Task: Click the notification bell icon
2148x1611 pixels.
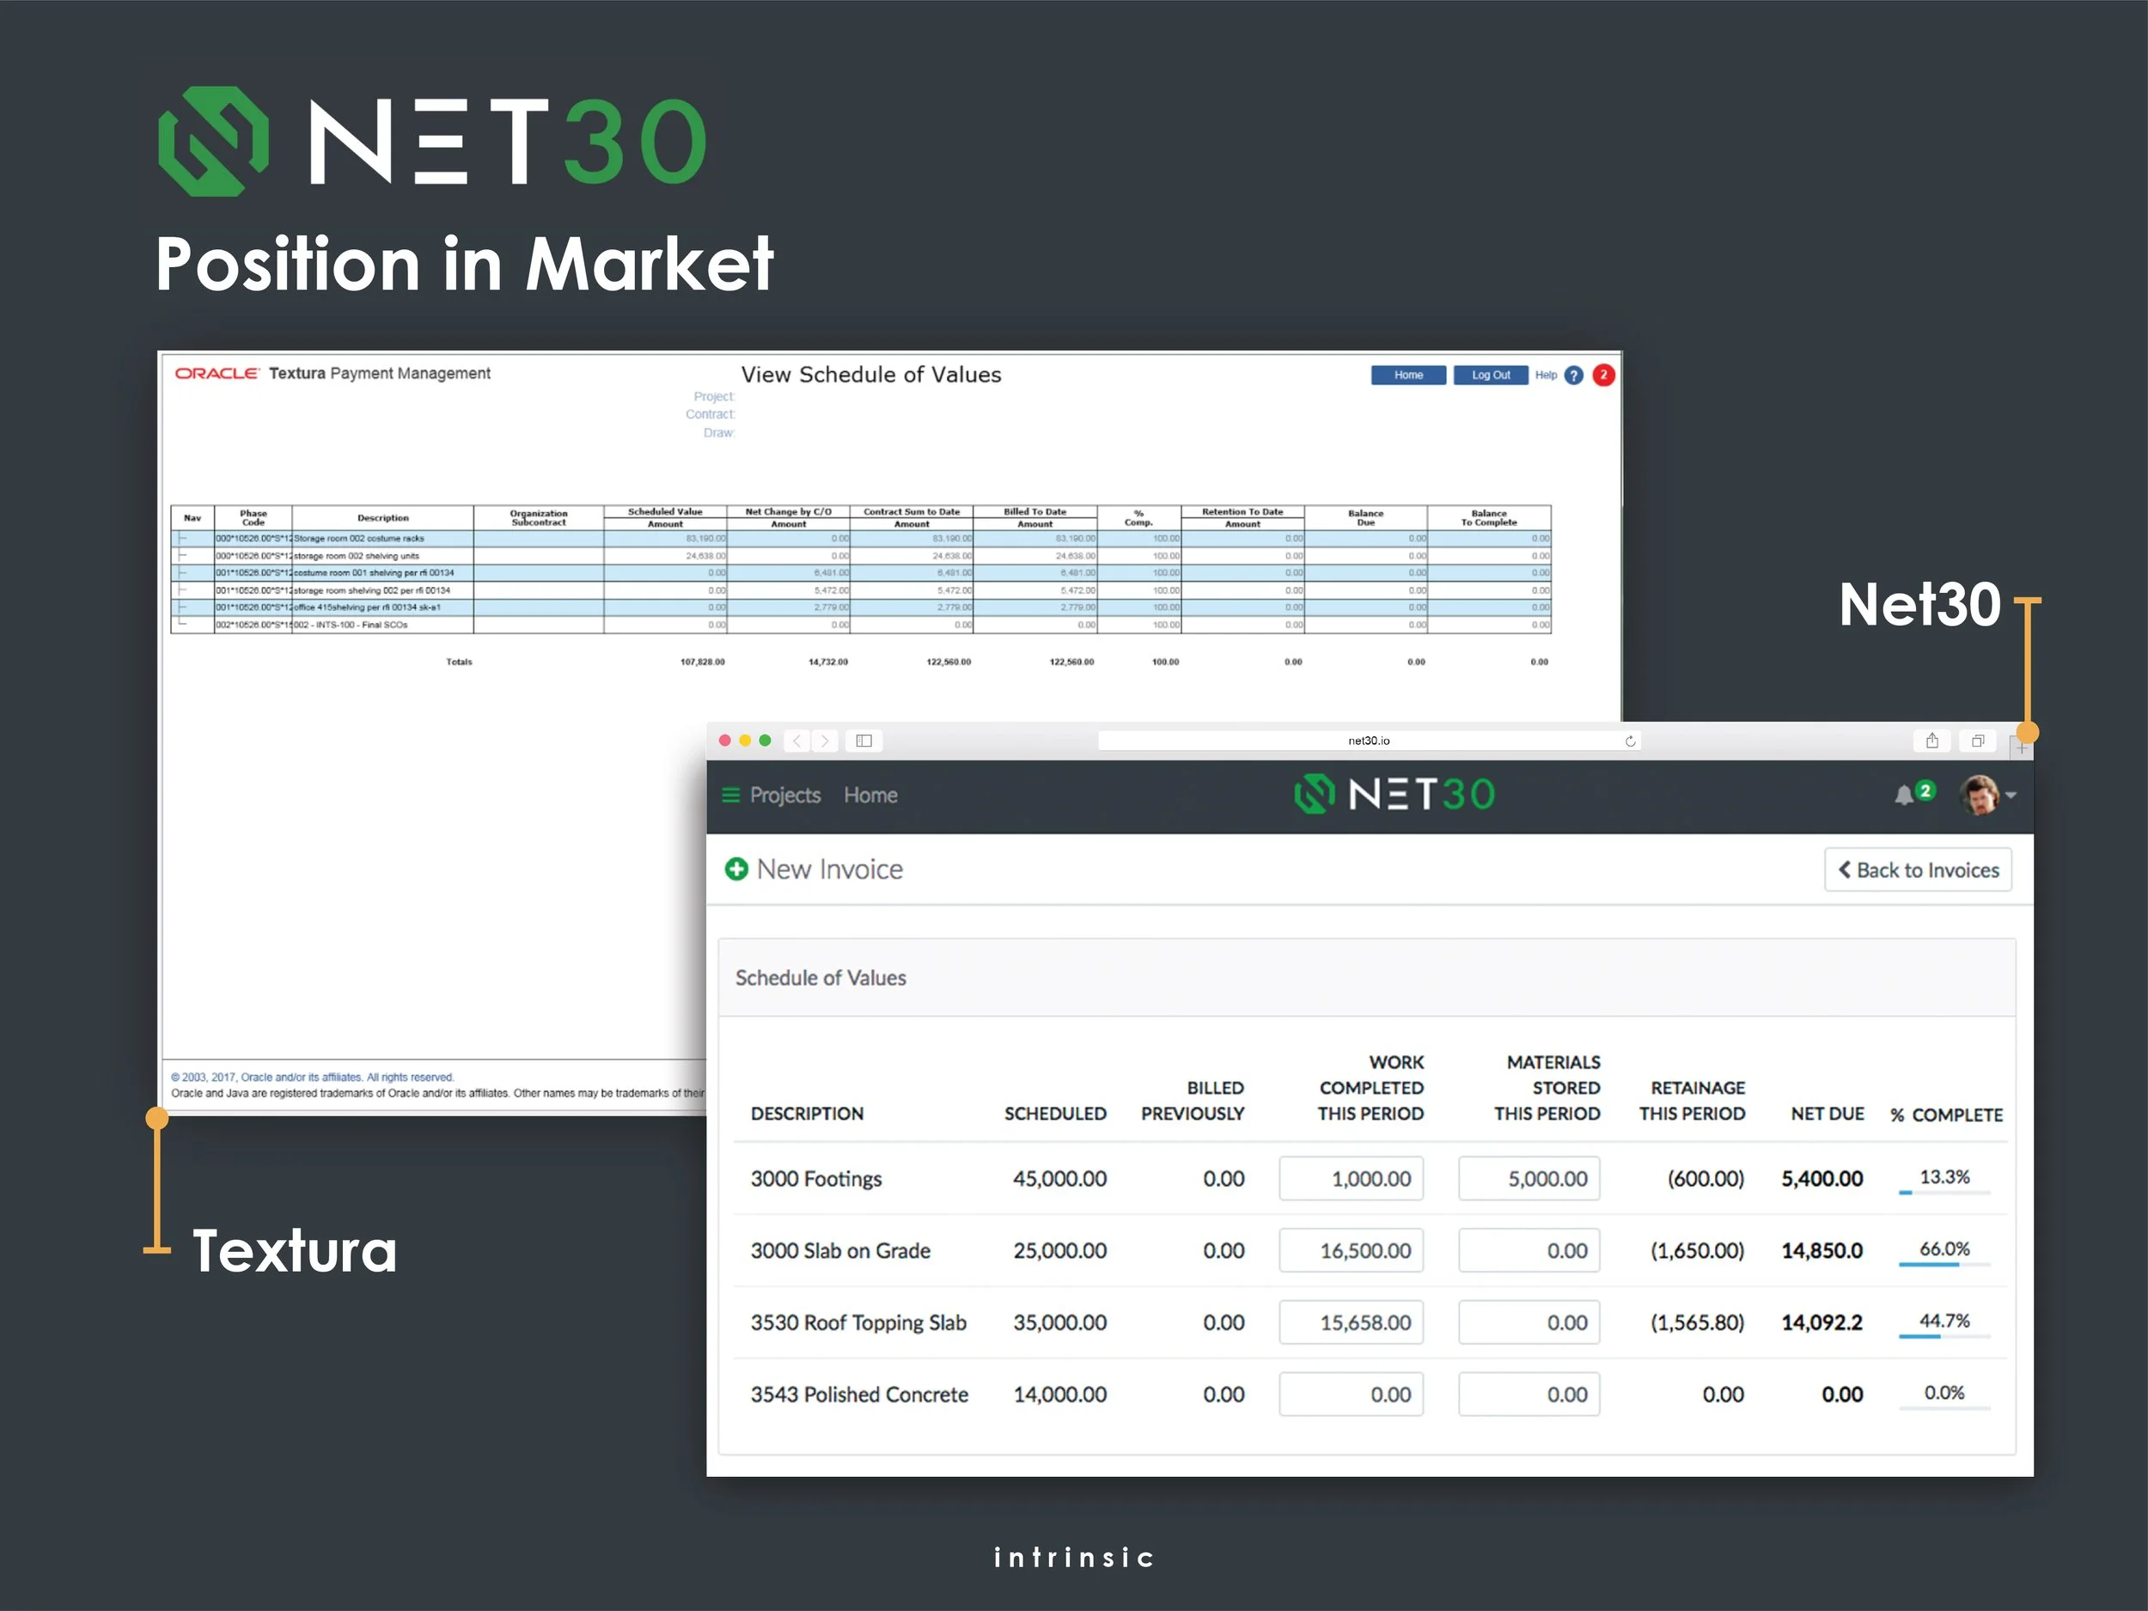Action: coord(1903,796)
